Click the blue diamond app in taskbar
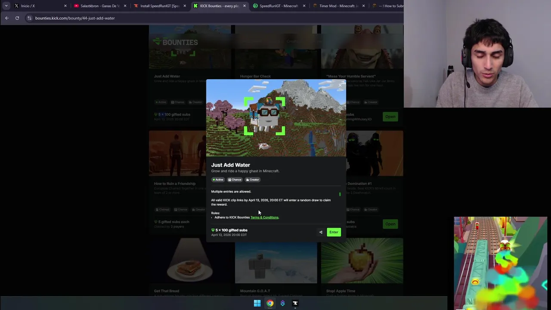 pos(282,303)
